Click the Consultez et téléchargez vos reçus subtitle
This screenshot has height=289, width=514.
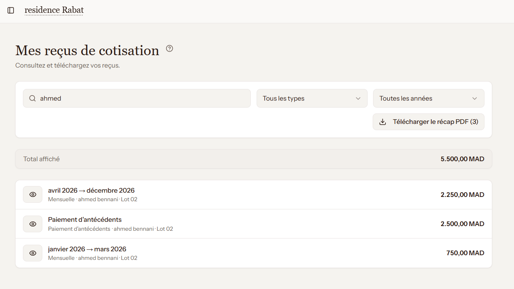pyautogui.click(x=68, y=65)
